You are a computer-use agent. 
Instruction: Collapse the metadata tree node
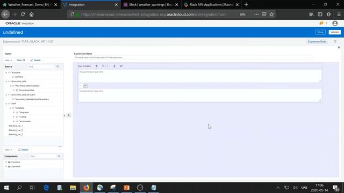click(10, 108)
